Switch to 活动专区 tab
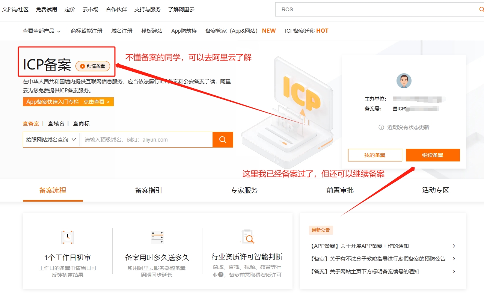 436,190
